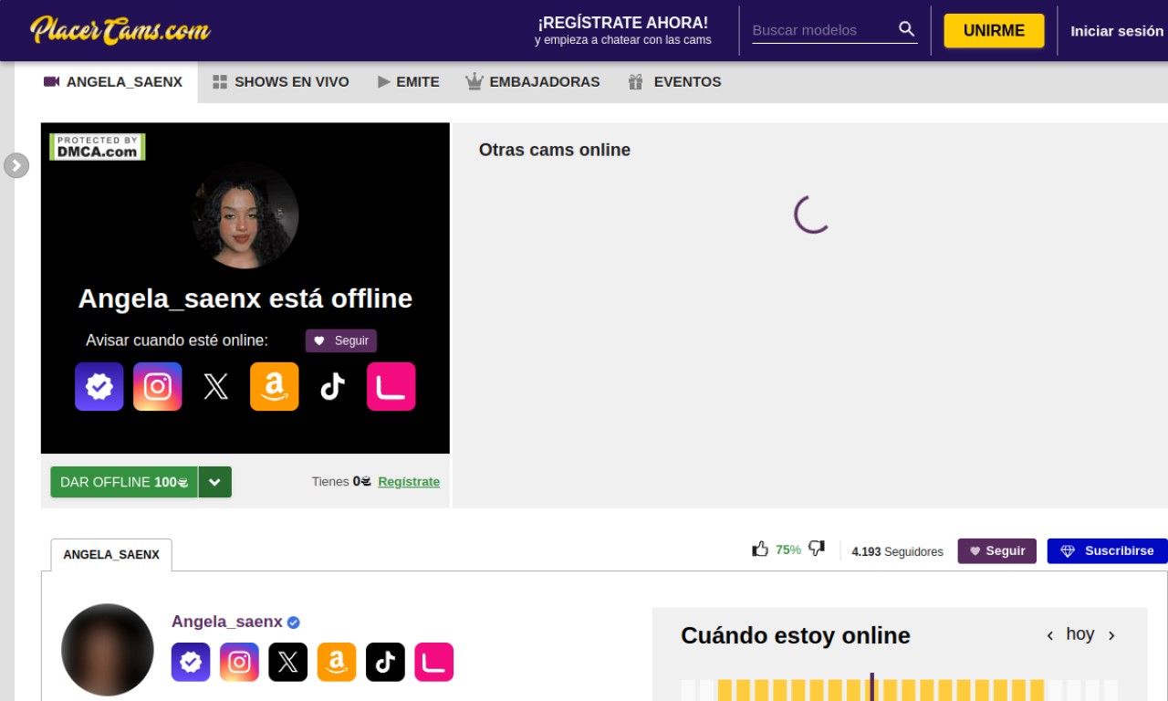
Task: Open pink L icon in offline panel
Action: [391, 387]
